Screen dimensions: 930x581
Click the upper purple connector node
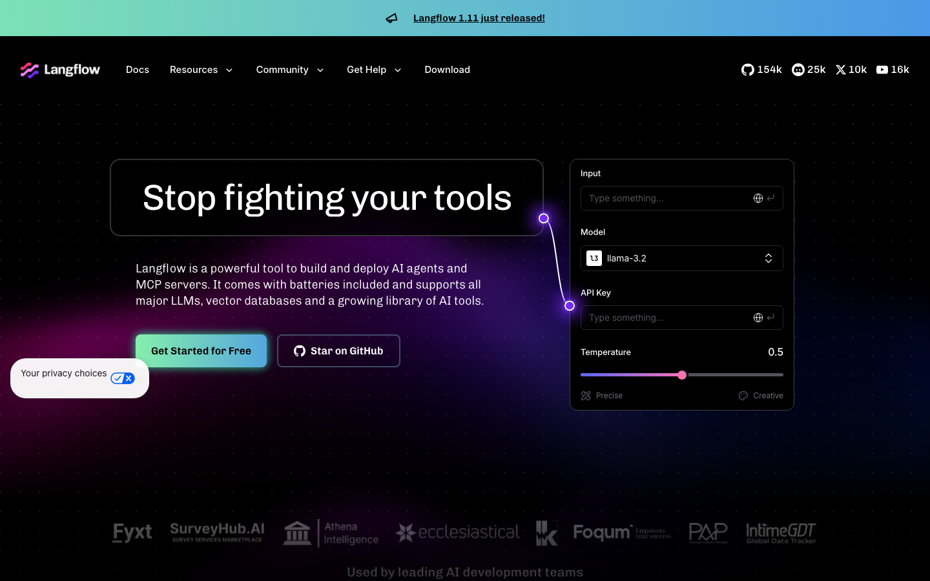pos(544,218)
